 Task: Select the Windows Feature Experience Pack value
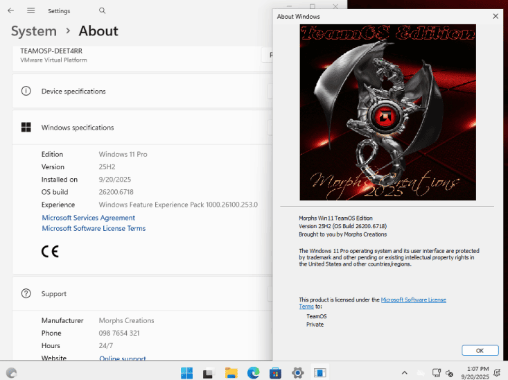(x=178, y=205)
